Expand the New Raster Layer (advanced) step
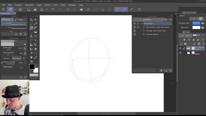Screen dimensions: 206x116 pyautogui.click(x=144, y=27)
